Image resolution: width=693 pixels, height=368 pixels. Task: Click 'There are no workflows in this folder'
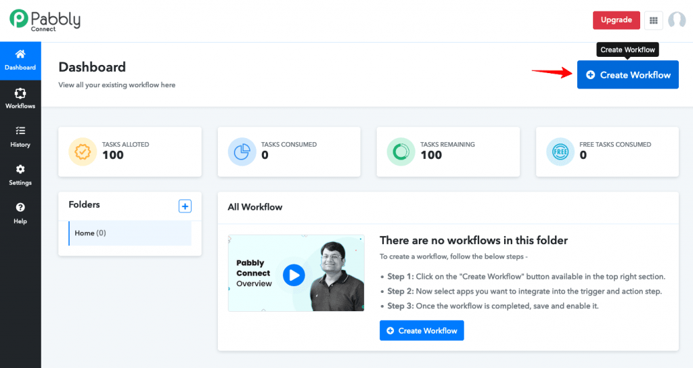click(473, 240)
